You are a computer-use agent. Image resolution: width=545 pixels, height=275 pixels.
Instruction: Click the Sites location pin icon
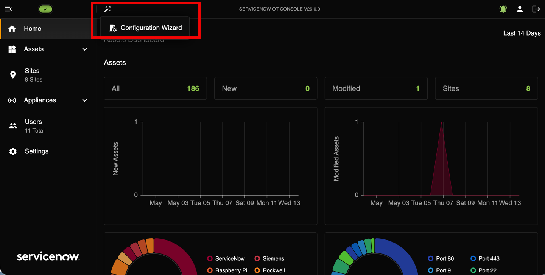point(13,75)
